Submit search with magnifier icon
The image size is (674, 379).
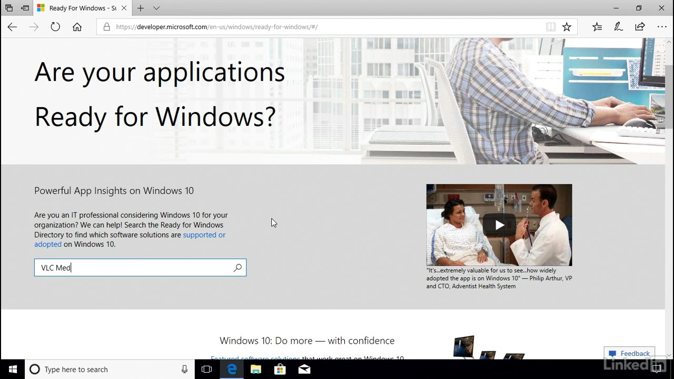237,267
